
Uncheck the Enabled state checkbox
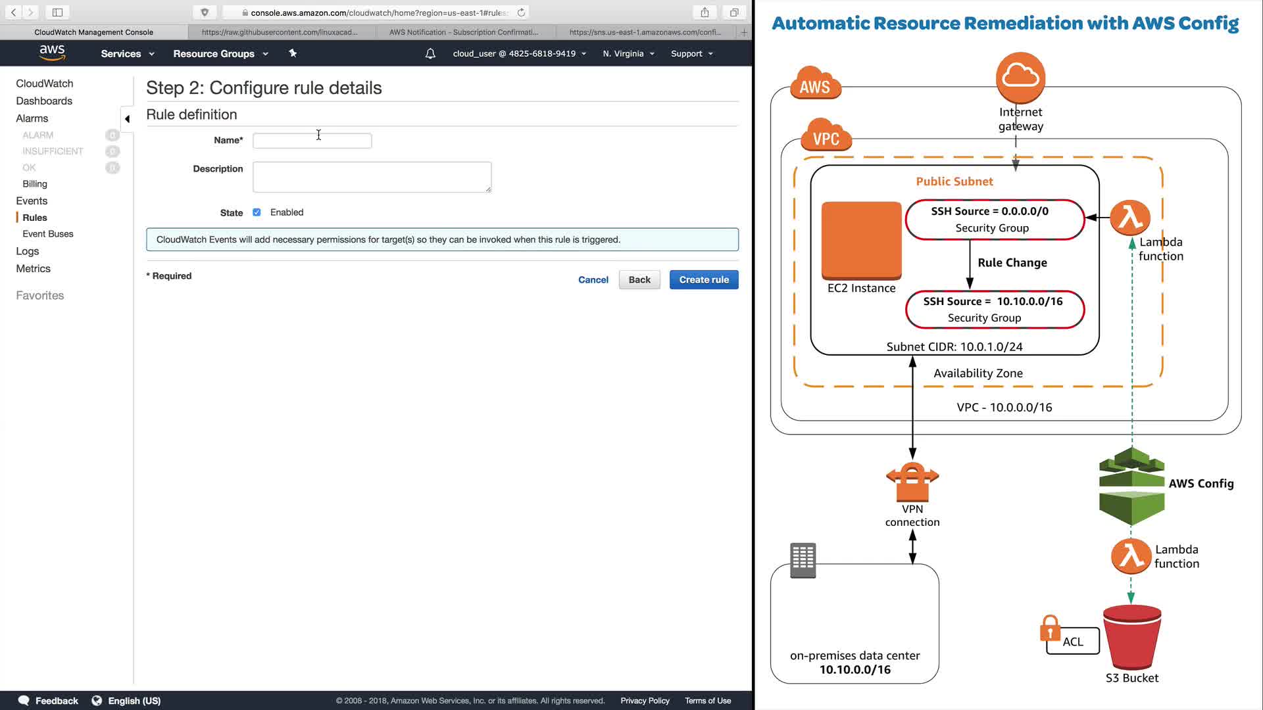coord(257,212)
